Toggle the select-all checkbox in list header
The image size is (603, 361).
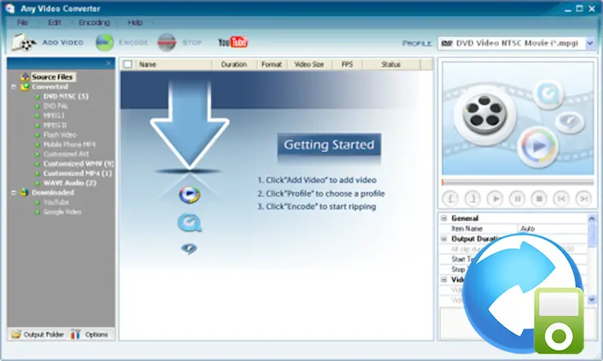(x=127, y=64)
